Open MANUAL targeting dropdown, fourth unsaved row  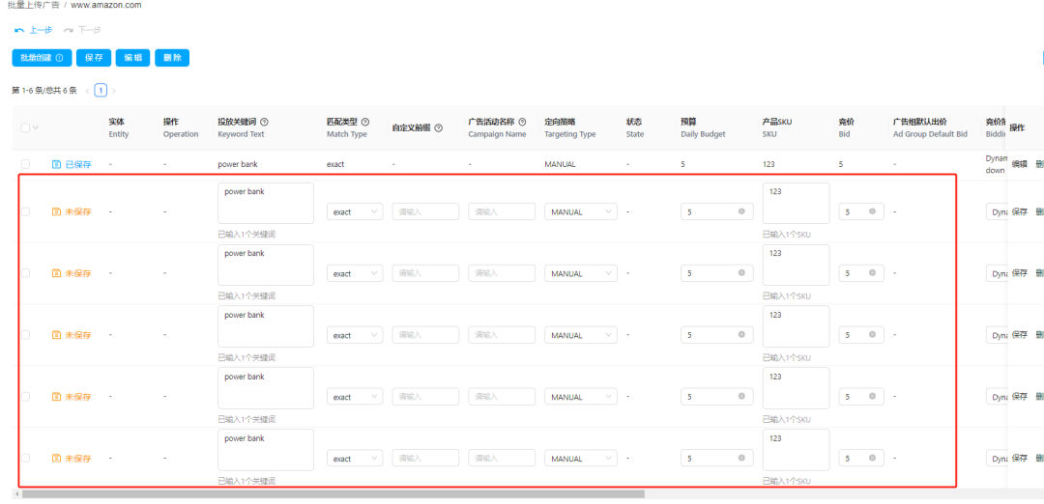click(581, 397)
